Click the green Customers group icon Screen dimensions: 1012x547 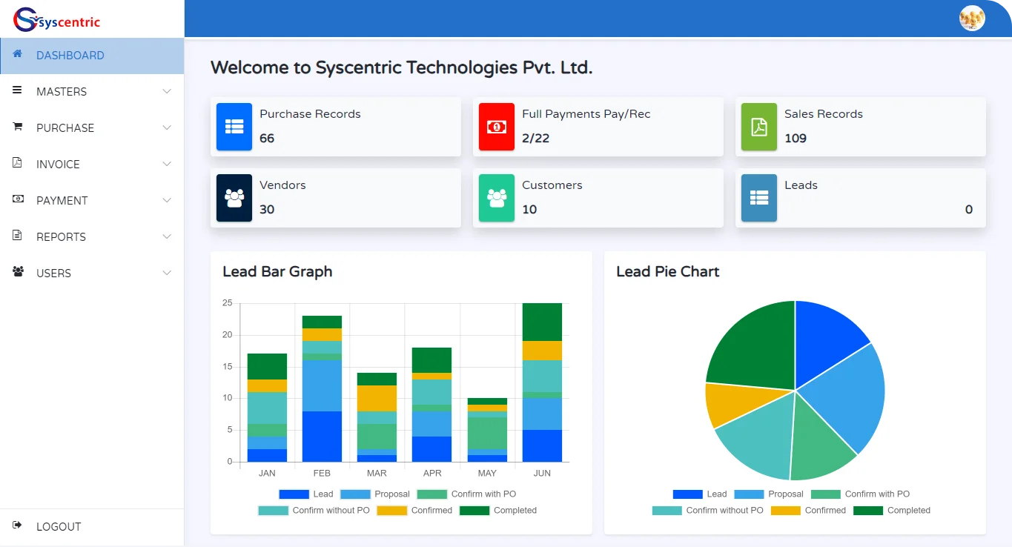point(497,198)
